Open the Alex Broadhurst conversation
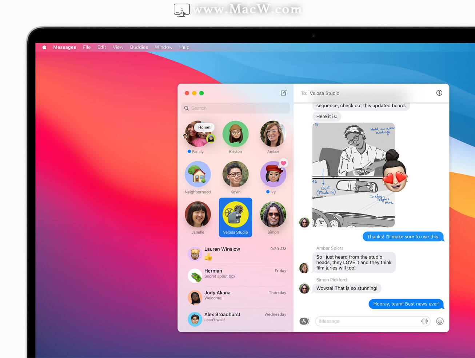 coord(236,319)
